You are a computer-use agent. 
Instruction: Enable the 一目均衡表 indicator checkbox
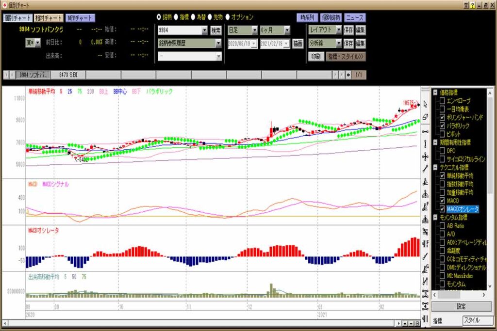click(x=442, y=109)
